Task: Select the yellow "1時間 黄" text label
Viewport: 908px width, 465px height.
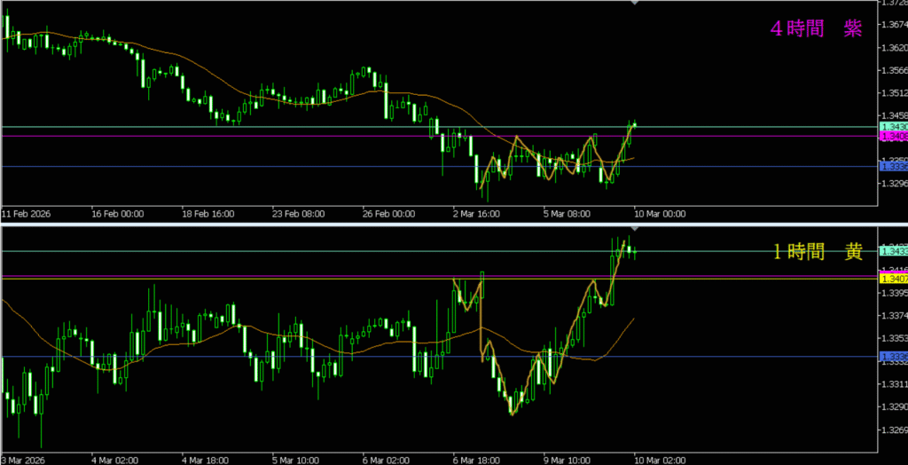Action: point(817,252)
